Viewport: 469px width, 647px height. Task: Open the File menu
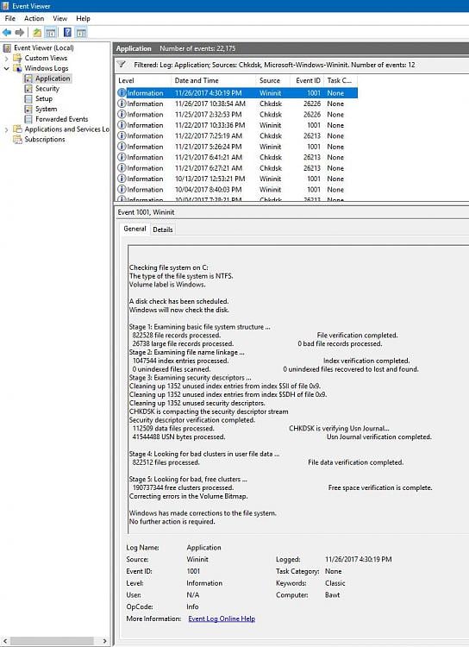pos(9,19)
